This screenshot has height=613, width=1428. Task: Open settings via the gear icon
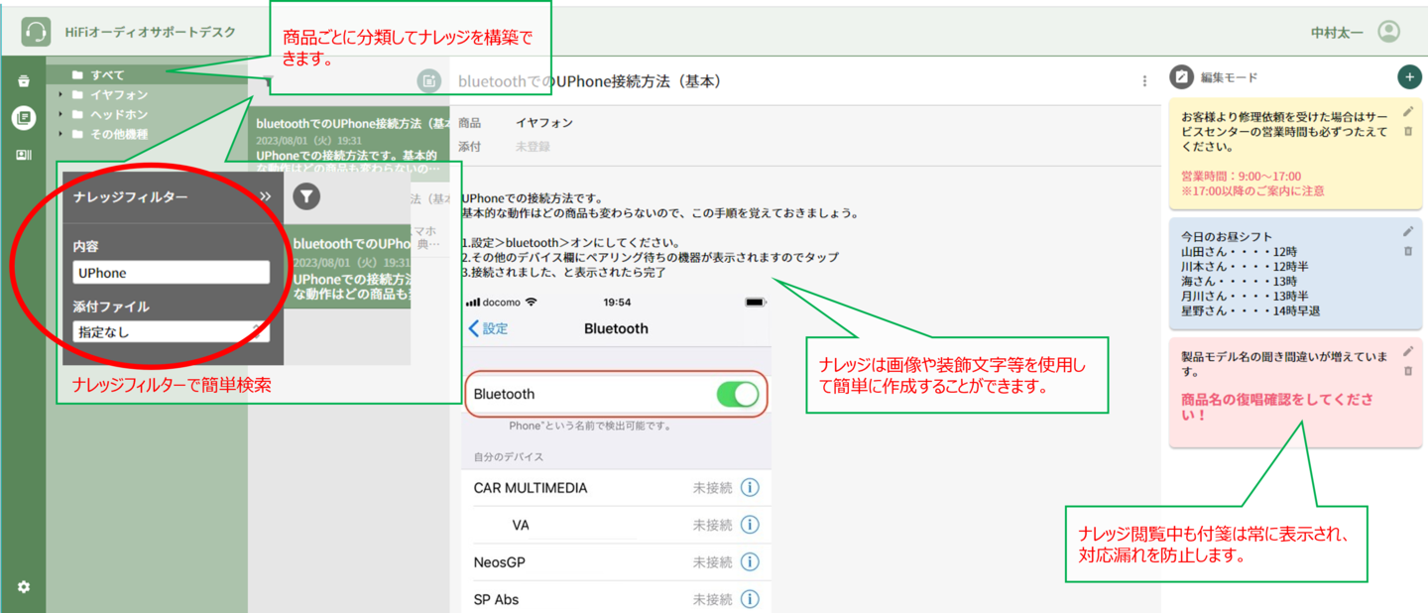pos(24,587)
